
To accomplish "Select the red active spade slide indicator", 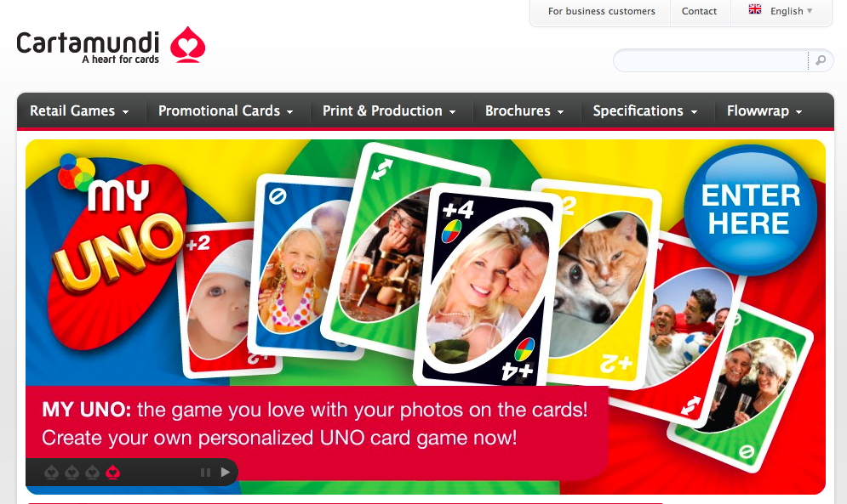I will [113, 473].
